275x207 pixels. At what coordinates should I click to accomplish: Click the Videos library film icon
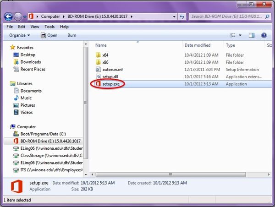point(16,112)
